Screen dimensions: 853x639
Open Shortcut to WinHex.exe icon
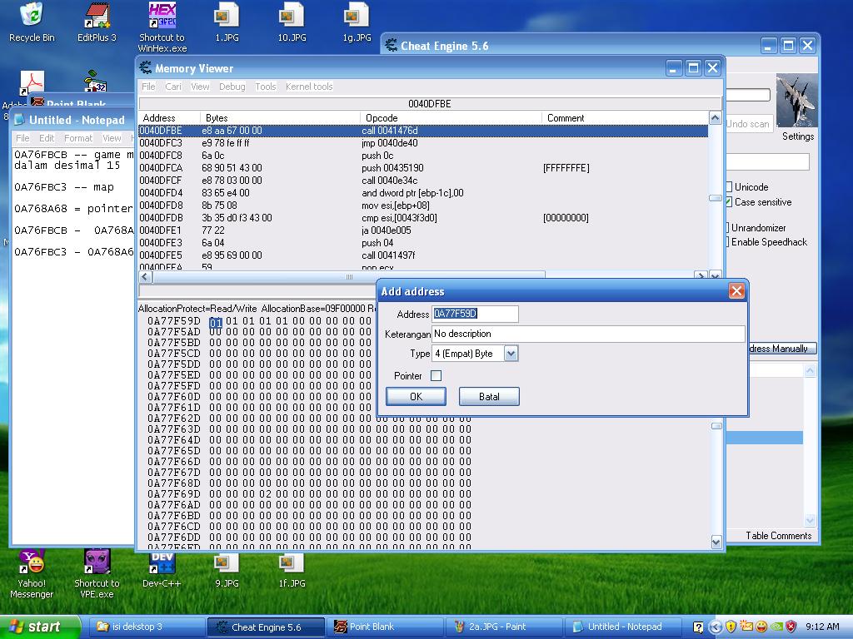(x=162, y=27)
